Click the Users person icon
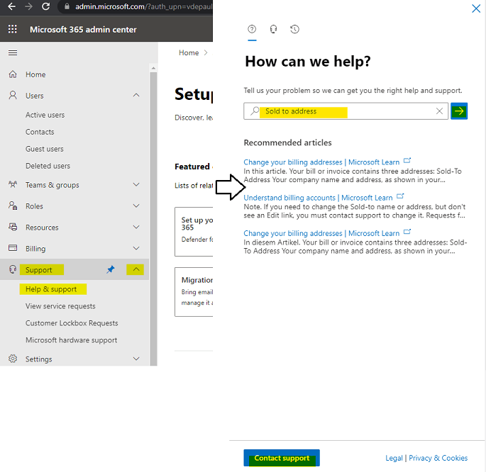This screenshot has width=486, height=472. (x=13, y=96)
